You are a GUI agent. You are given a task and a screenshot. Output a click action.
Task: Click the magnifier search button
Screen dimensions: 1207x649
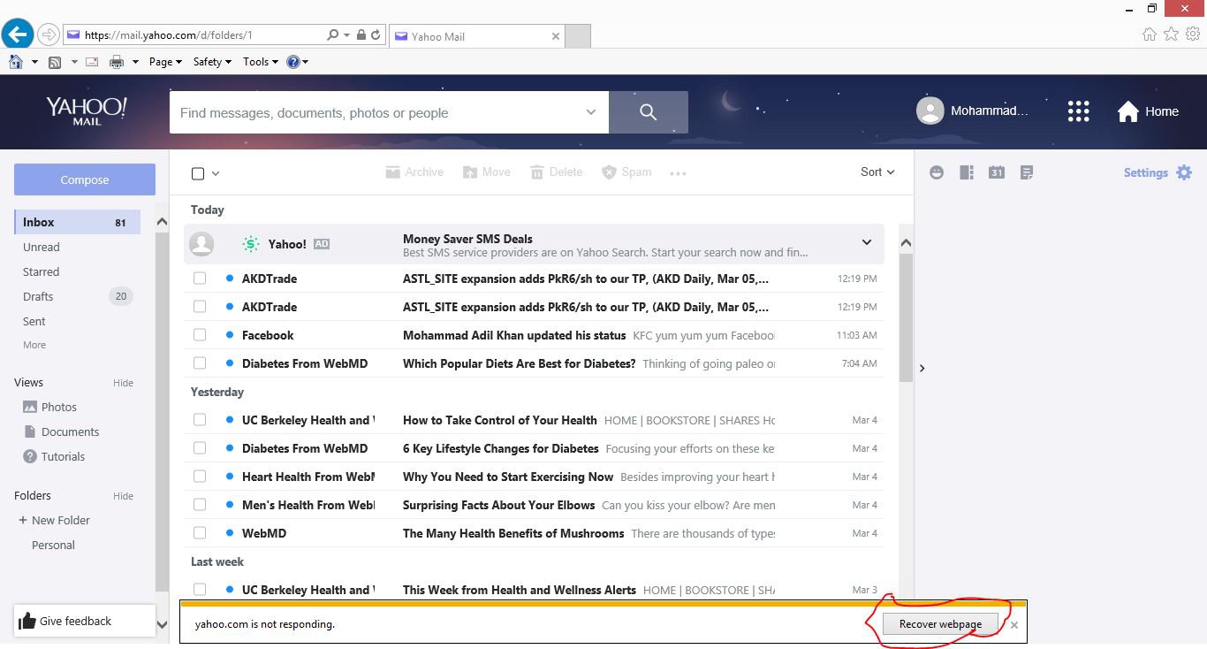[x=649, y=112]
